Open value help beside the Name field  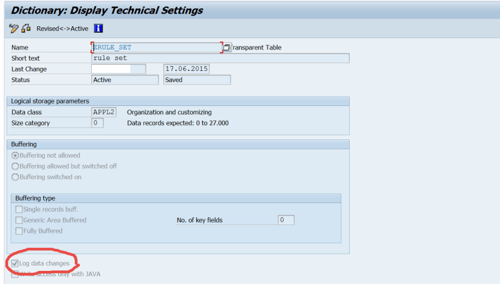click(x=227, y=48)
